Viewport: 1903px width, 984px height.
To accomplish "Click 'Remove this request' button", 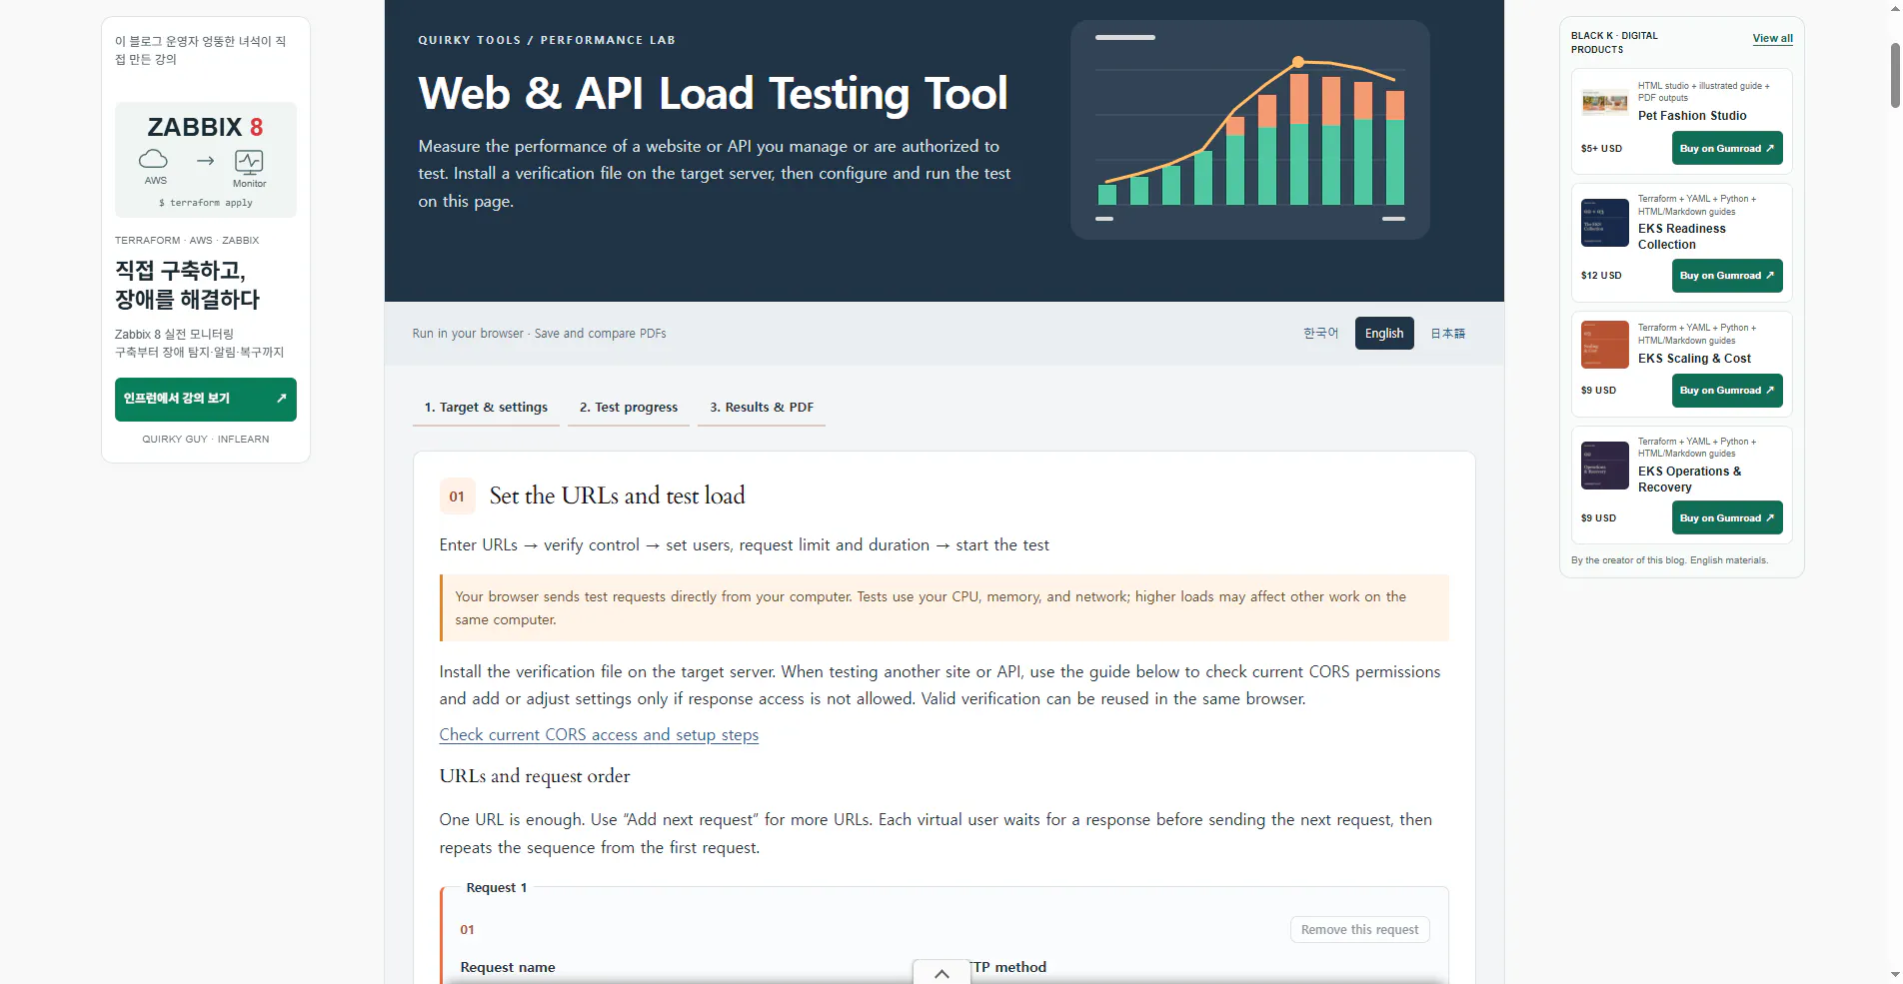I will 1359,930.
